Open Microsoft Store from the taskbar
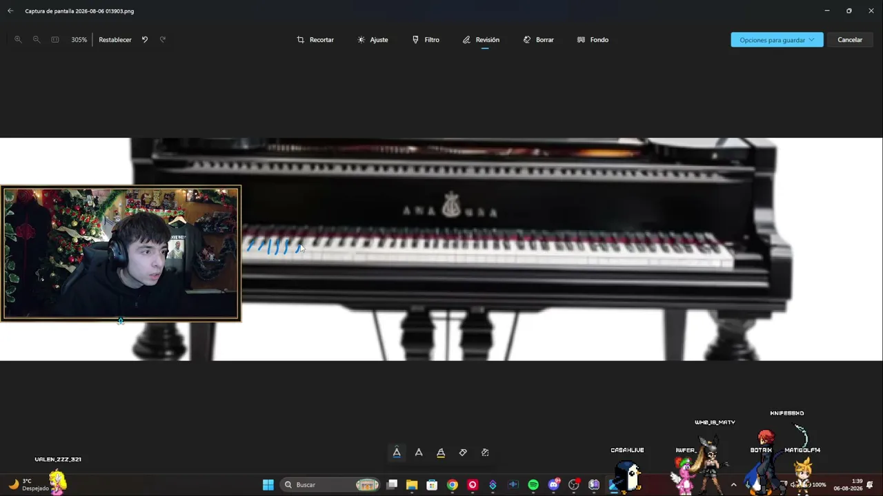Screen dimensions: 883x496 [432, 485]
